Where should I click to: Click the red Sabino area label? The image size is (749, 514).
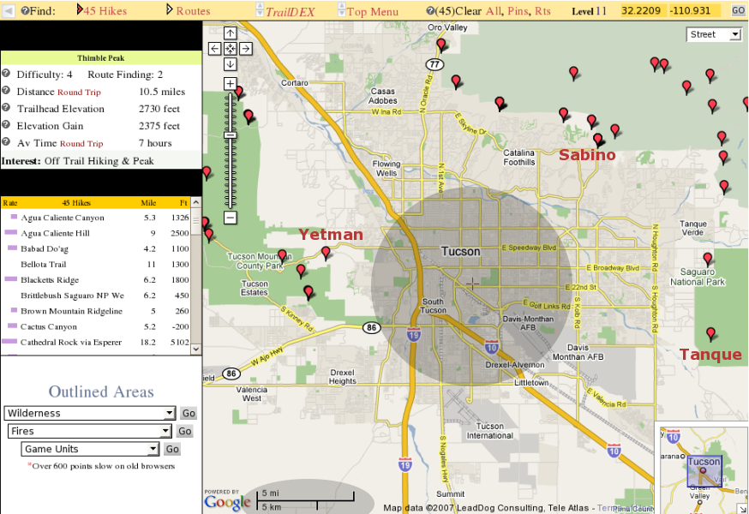[587, 155]
